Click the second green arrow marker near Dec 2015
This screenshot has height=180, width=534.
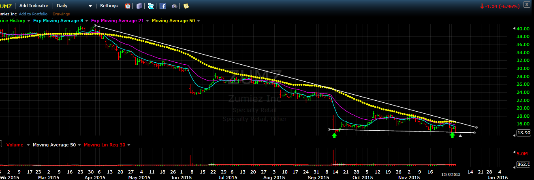452,135
